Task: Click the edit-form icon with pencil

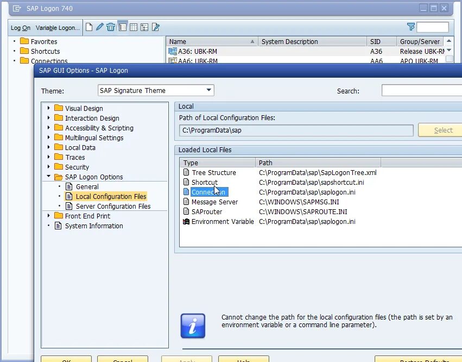Action: (156, 27)
